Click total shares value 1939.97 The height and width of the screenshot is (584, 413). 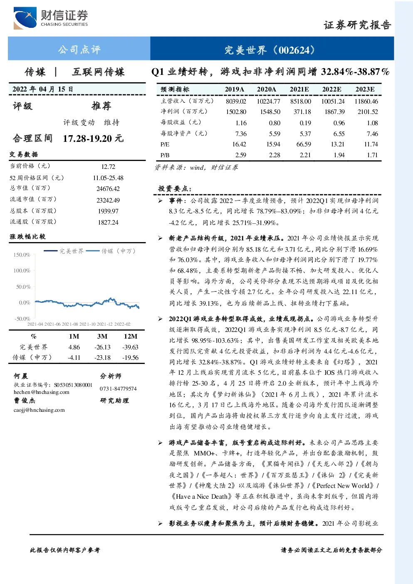coord(108,211)
